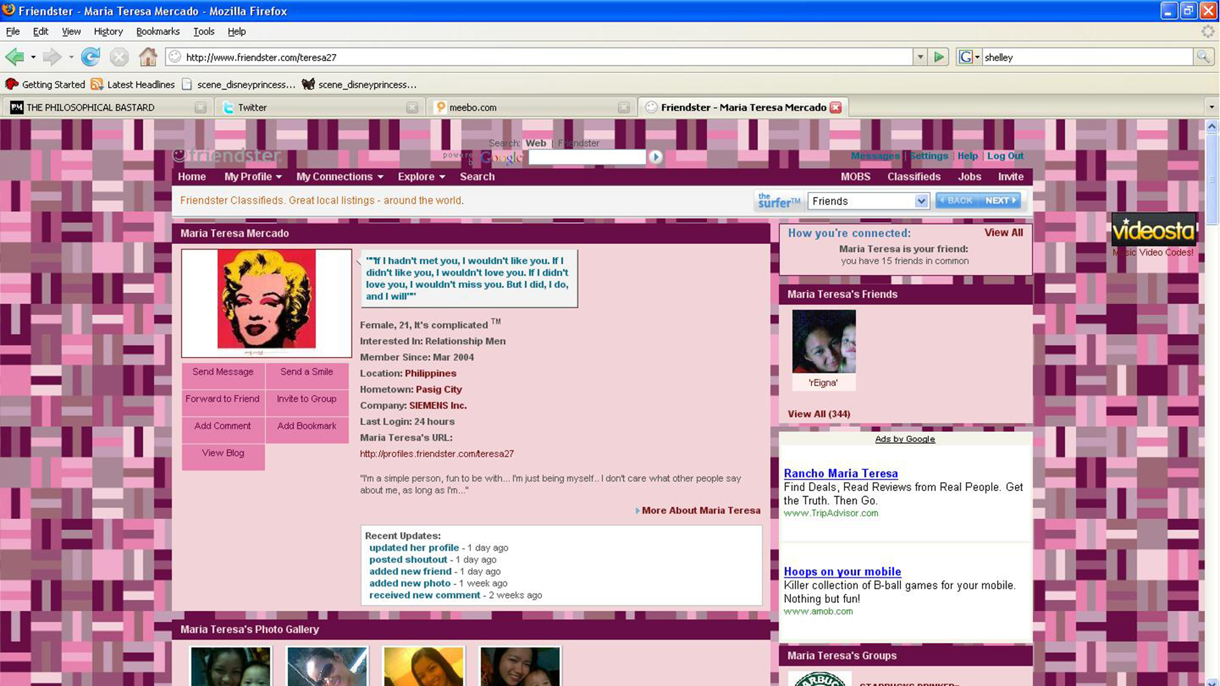Image resolution: width=1220 pixels, height=686 pixels.
Task: Click the browser Back arrow button
Action: [x=14, y=57]
